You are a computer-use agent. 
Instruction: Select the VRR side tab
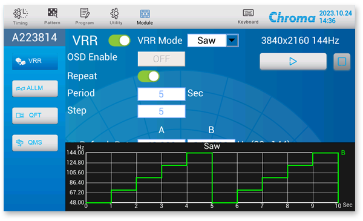point(35,61)
